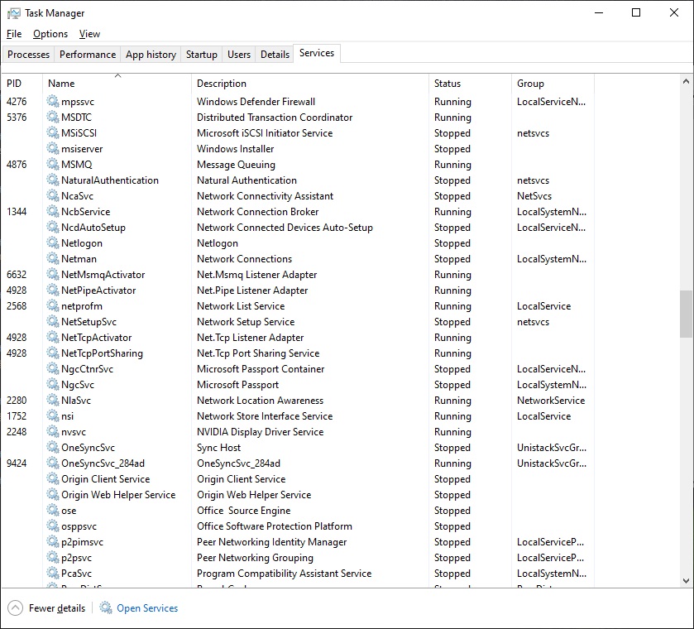Image resolution: width=694 pixels, height=629 pixels.
Task: Sort by the Group column header
Action: (x=553, y=84)
